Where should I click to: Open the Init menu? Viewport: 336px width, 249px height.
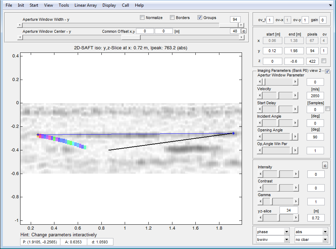[21, 5]
